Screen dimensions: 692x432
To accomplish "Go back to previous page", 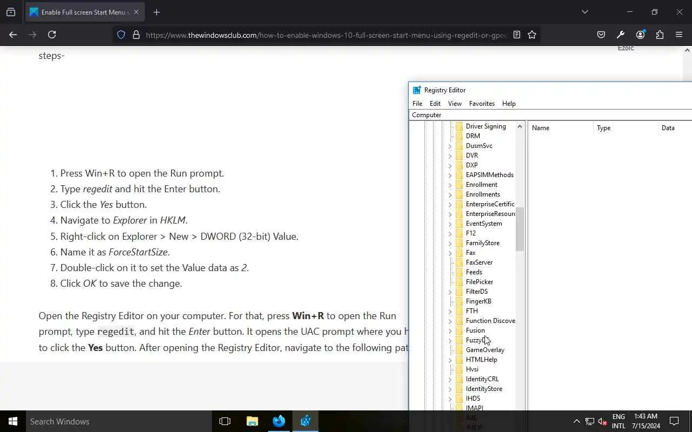I will pos(13,35).
